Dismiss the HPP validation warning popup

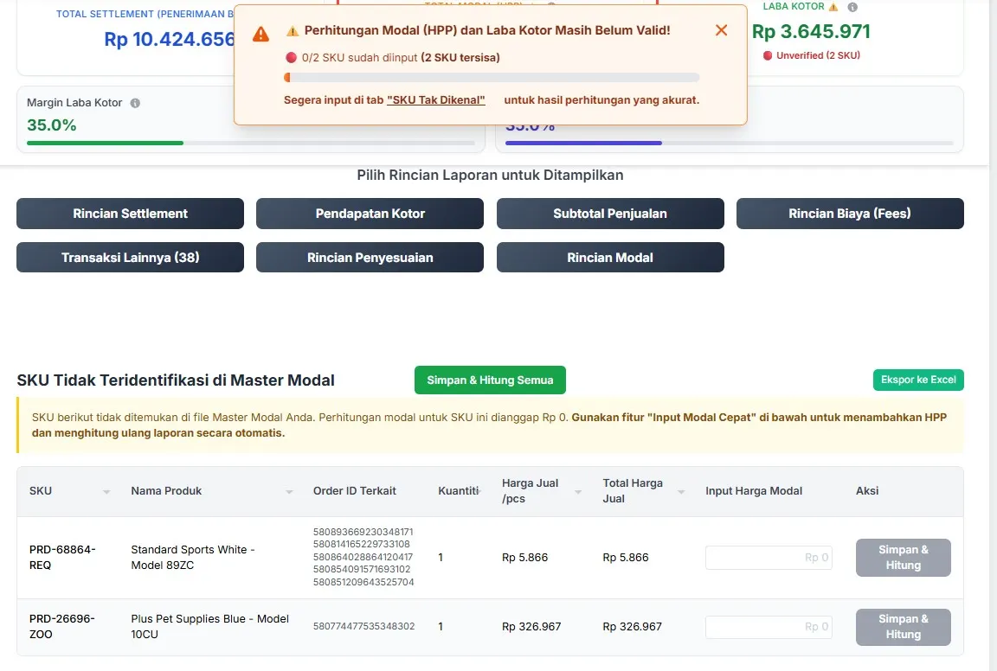(x=721, y=29)
